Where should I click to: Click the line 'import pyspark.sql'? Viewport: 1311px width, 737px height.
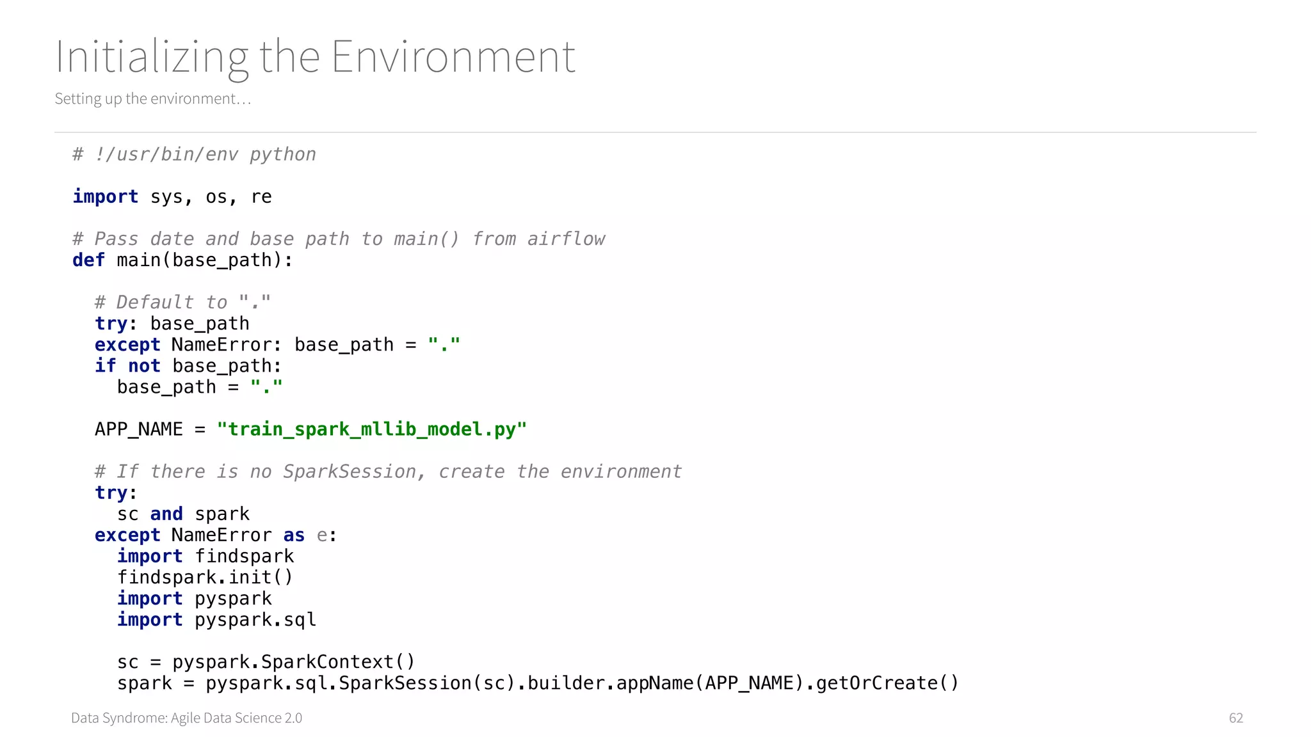[216, 619]
